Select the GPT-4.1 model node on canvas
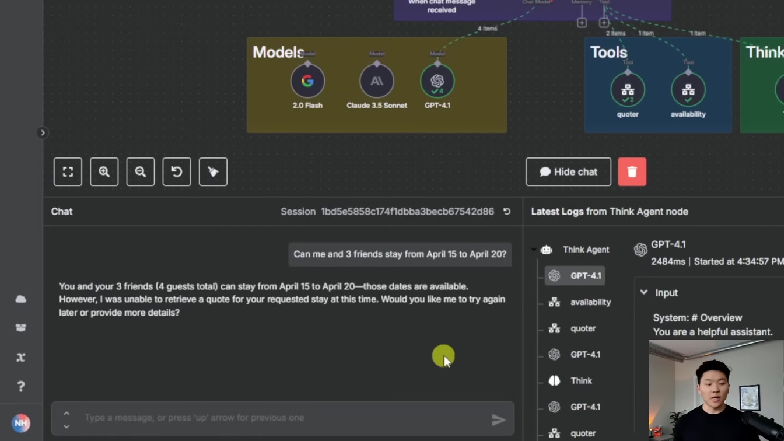 tap(437, 81)
